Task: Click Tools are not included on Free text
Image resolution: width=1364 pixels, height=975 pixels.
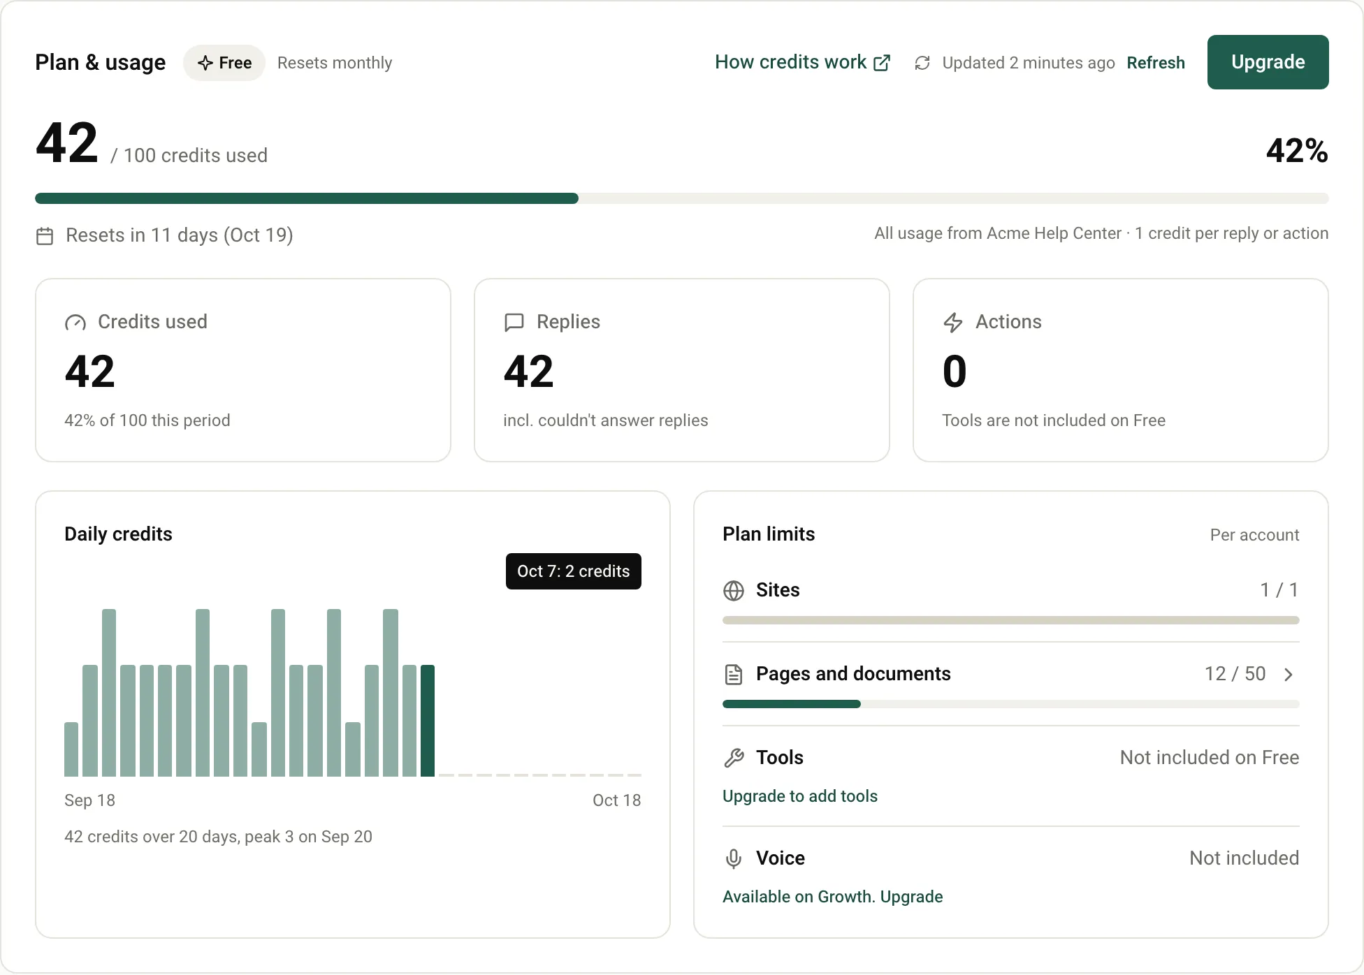Action: coord(1054,420)
